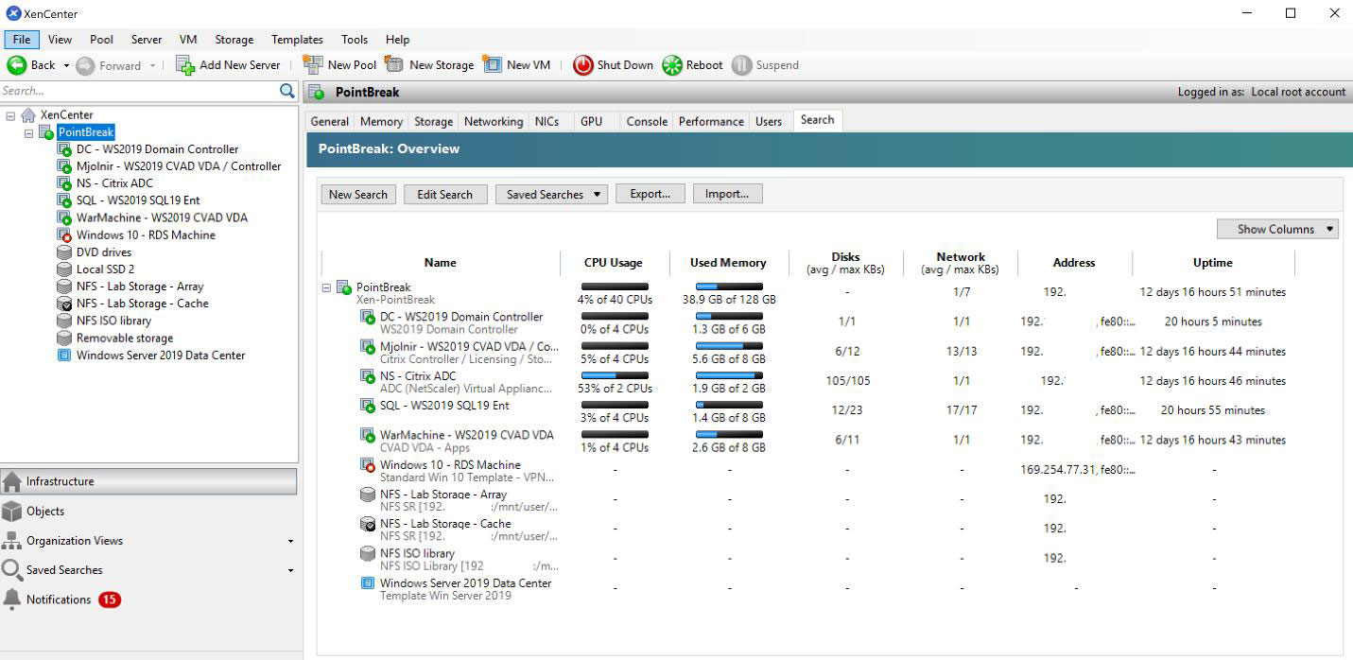Collapse PointBreak row in overview table
This screenshot has width=1353, height=660.
[x=327, y=287]
